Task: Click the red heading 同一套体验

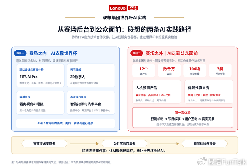Action: coord(182,113)
